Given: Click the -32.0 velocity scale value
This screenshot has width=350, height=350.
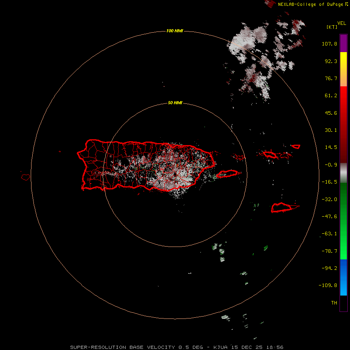Looking at the screenshot, I should point(329,199).
